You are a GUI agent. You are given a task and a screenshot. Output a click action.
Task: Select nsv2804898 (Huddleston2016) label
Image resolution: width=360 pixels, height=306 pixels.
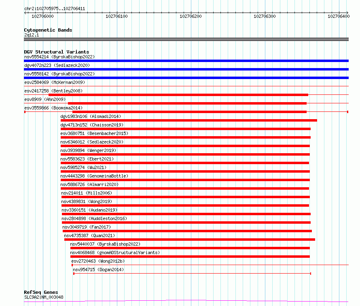pyautogui.click(x=94, y=218)
